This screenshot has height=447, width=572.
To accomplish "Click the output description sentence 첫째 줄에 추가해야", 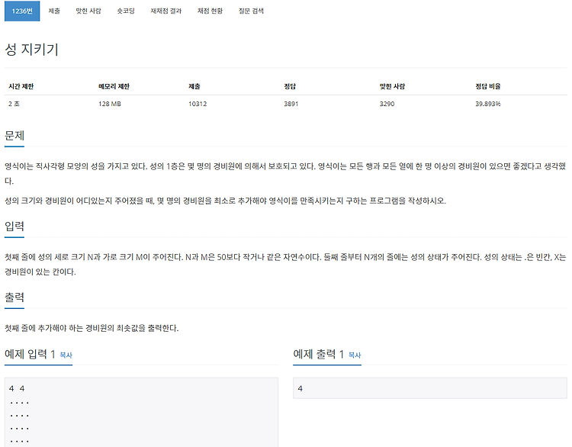I will [x=92, y=328].
